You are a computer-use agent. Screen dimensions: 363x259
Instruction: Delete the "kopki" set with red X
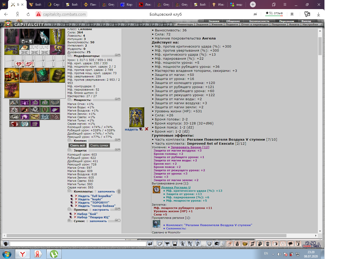click(x=76, y=199)
